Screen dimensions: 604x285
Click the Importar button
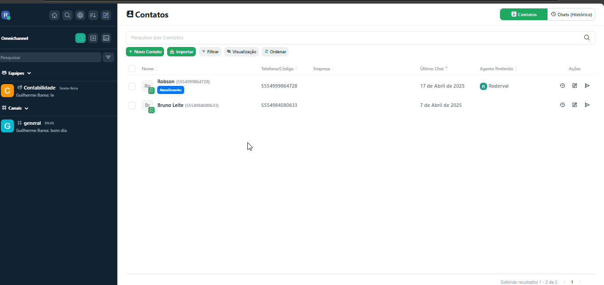[x=181, y=52]
